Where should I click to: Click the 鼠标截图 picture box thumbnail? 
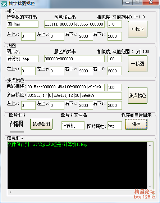(17, 126)
